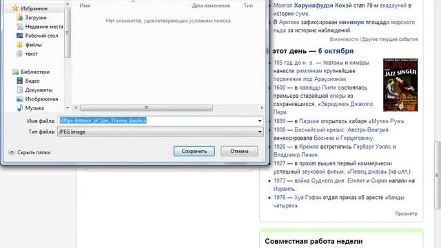The width and height of the screenshot is (441, 248).
Task: Open the Загрузки folder
Action: [x=36, y=17]
